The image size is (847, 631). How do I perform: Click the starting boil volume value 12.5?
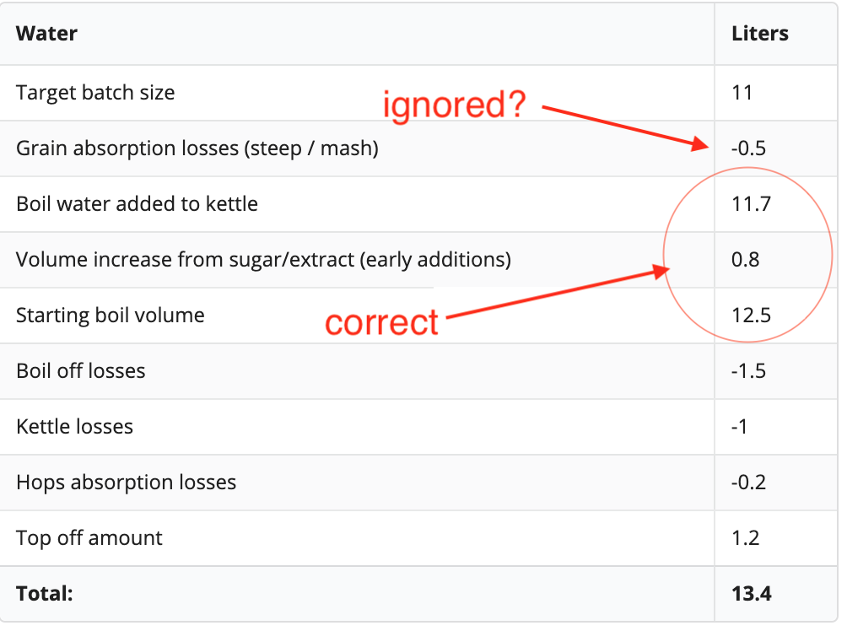751,315
